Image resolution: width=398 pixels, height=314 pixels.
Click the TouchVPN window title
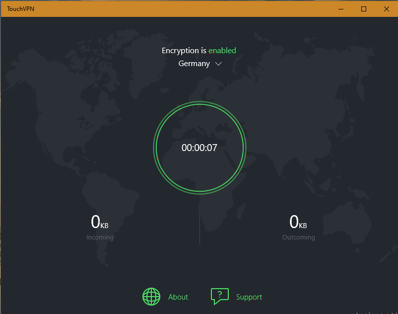20,9
